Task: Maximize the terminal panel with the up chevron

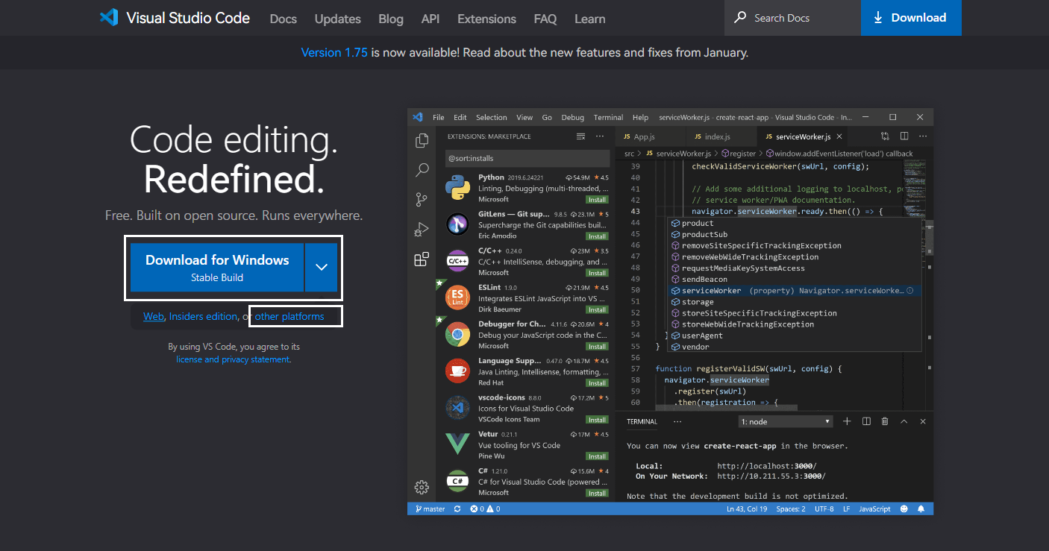Action: click(904, 421)
